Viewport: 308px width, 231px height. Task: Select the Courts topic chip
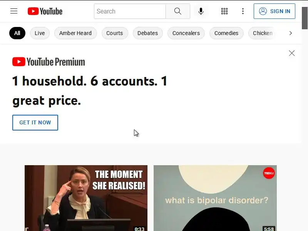[114, 33]
